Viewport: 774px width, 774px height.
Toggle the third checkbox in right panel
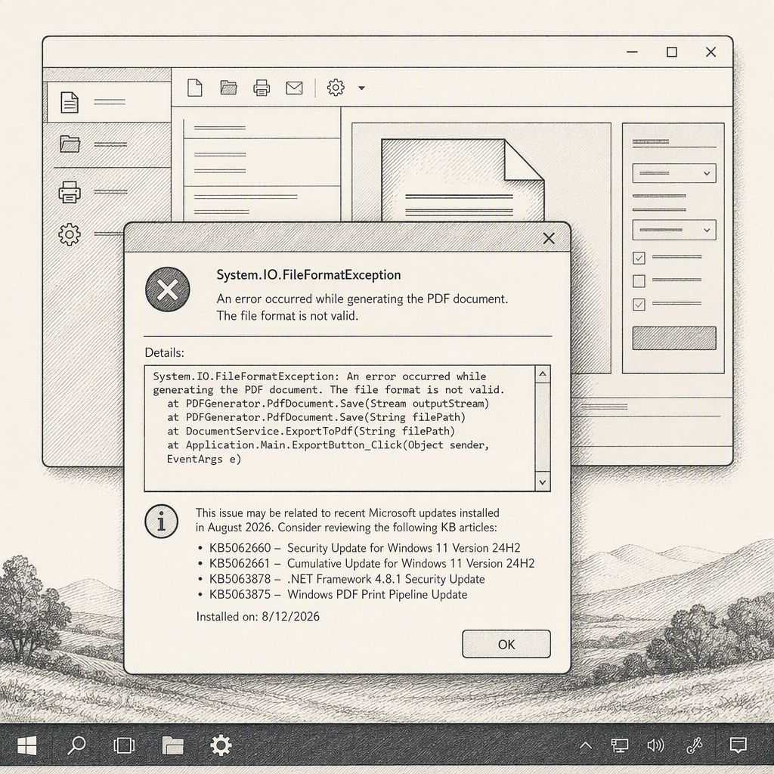pyautogui.click(x=639, y=304)
